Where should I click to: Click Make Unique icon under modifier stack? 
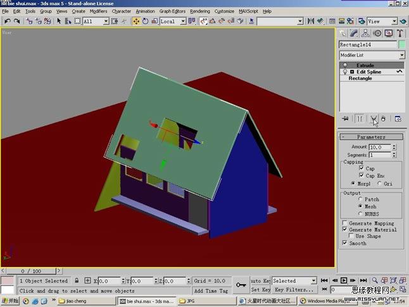pos(374,118)
